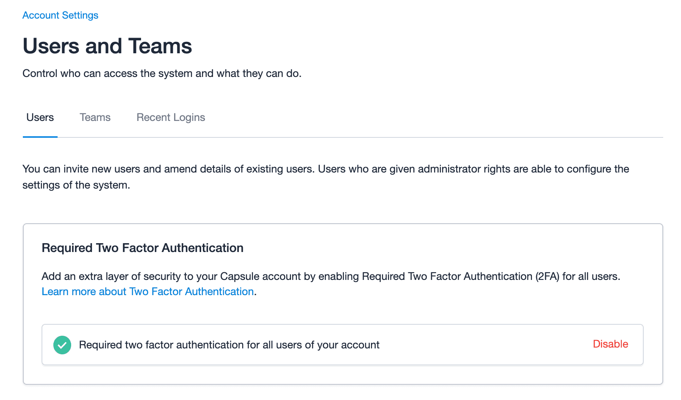Click the Users and Teams heading
The height and width of the screenshot is (400, 681).
(x=107, y=46)
